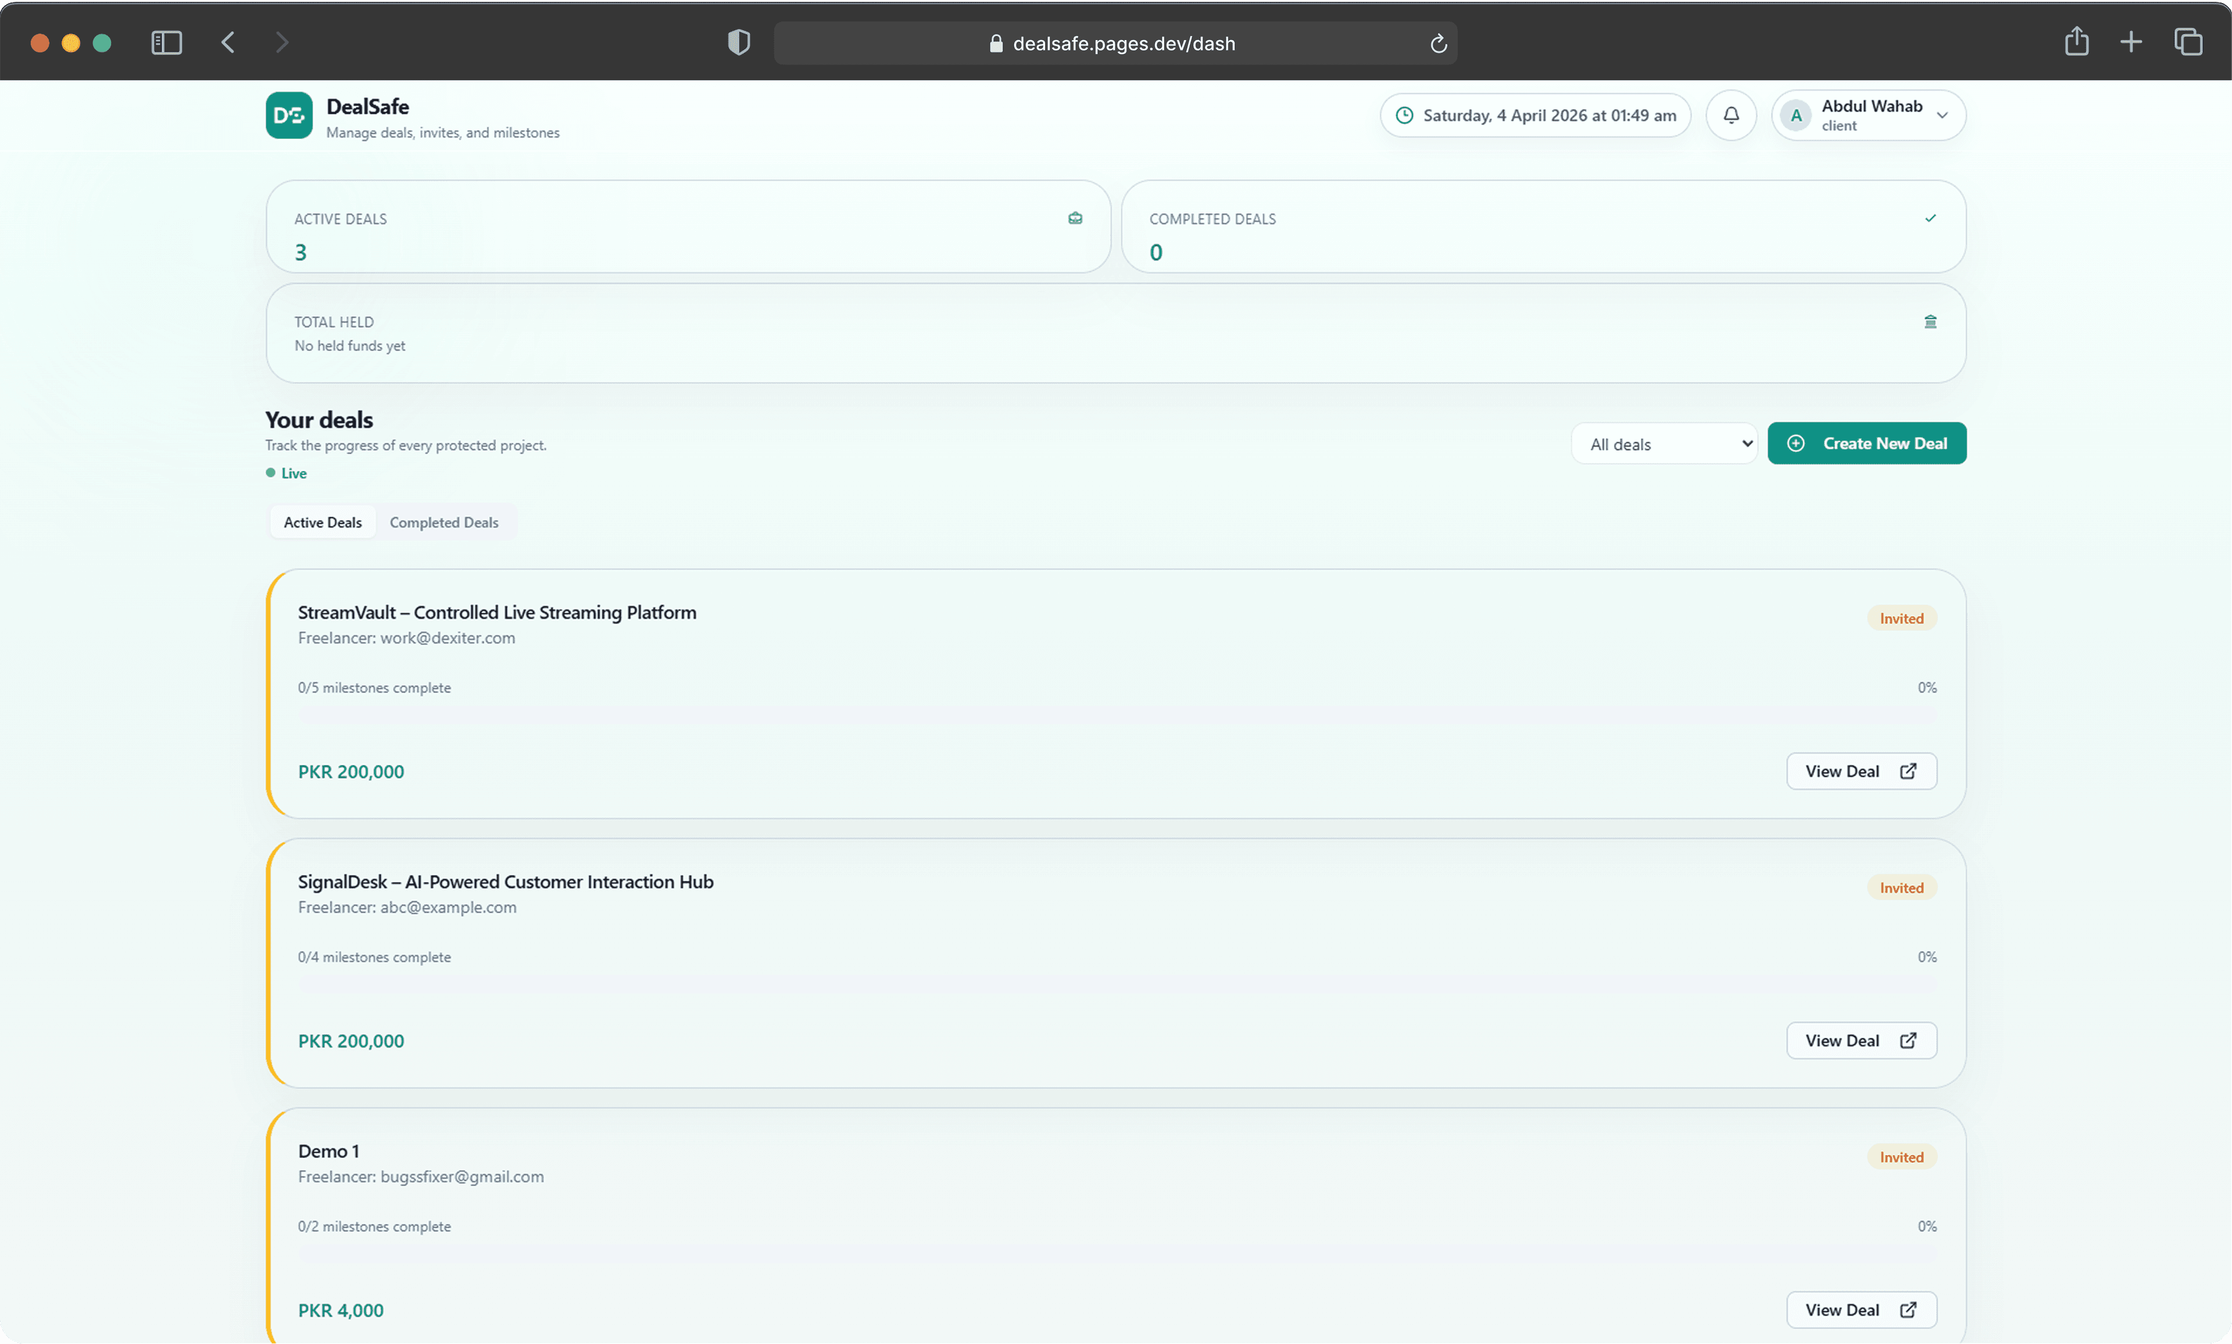Viewport: 2232px width, 1344px height.
Task: Open View Deal for StreamVault
Action: (1861, 772)
